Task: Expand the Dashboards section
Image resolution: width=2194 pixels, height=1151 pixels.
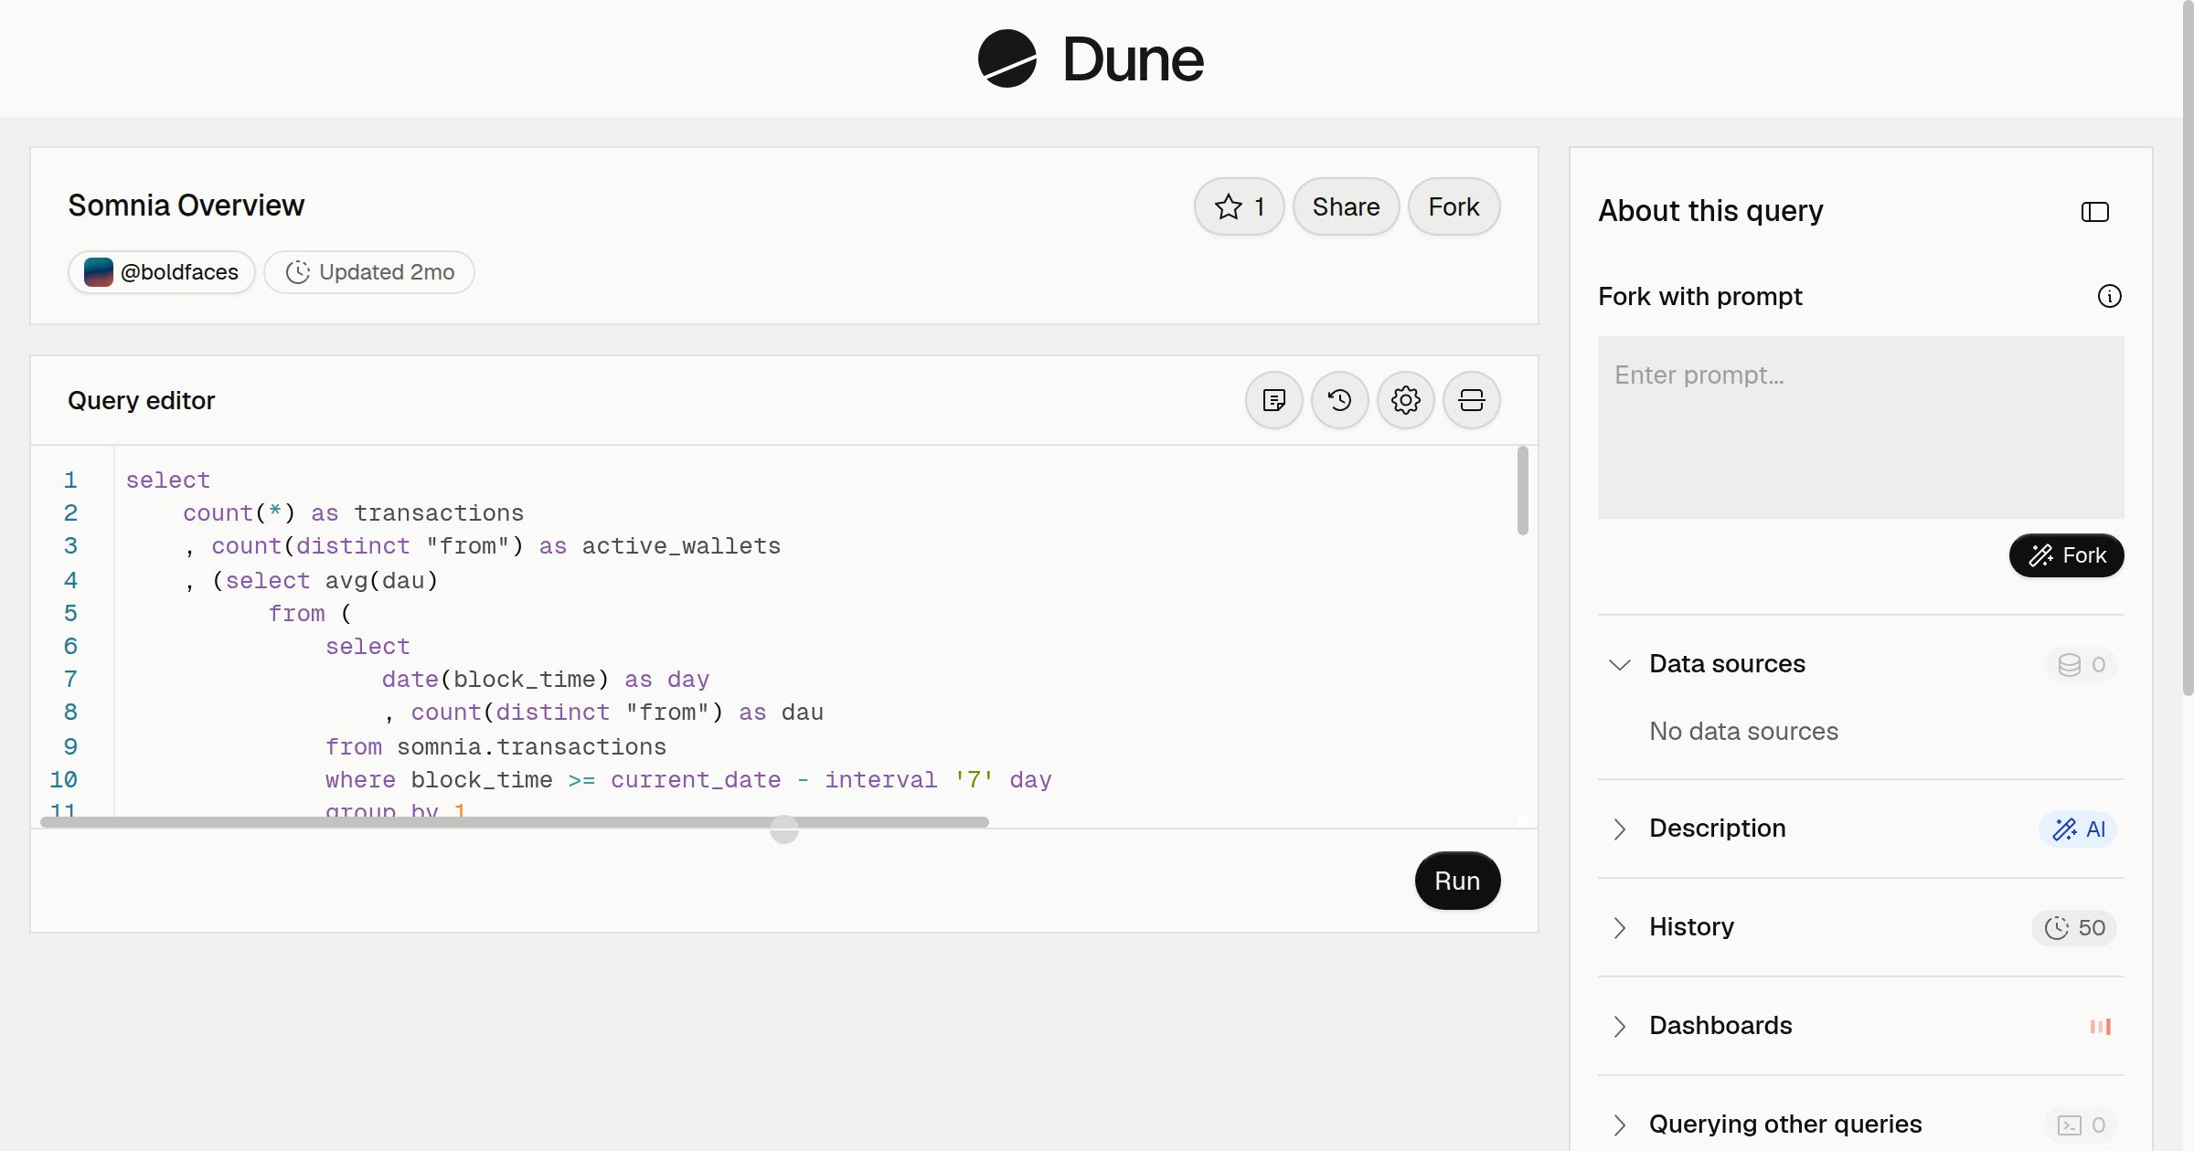Action: [1619, 1026]
